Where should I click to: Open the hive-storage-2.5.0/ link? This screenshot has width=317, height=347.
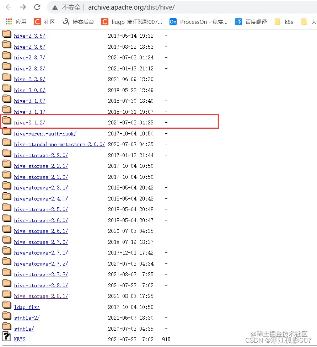pyautogui.click(x=41, y=209)
